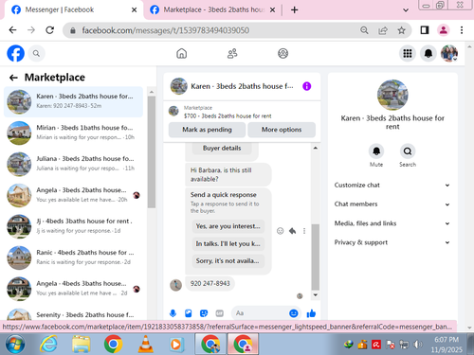Bookmark this page with star icon
This screenshot has height=355, width=474.
click(401, 30)
